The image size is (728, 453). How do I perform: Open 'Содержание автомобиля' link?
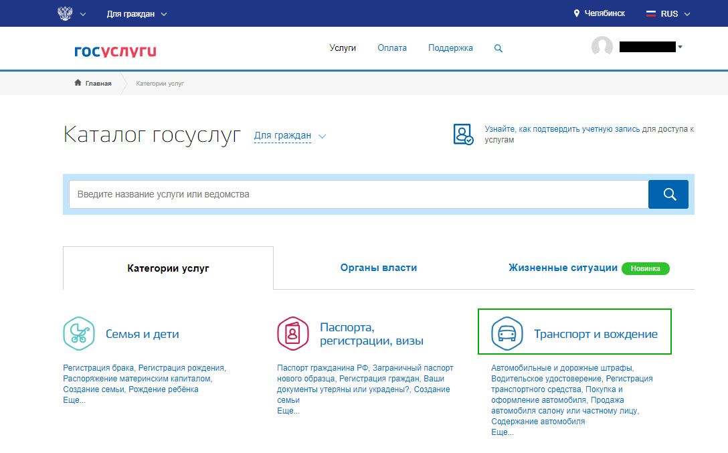click(538, 422)
